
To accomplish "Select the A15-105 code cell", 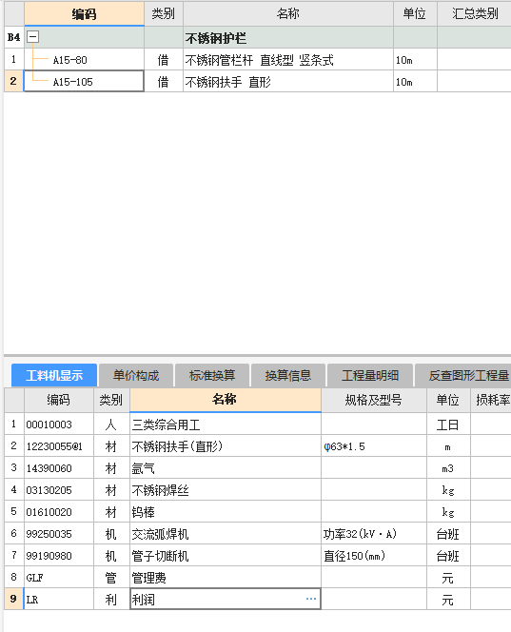I will tap(85, 82).
